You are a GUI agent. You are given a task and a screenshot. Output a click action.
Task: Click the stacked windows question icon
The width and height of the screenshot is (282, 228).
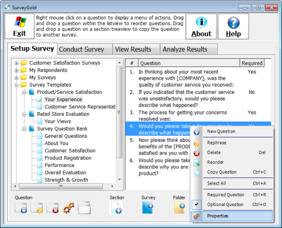click(x=84, y=208)
